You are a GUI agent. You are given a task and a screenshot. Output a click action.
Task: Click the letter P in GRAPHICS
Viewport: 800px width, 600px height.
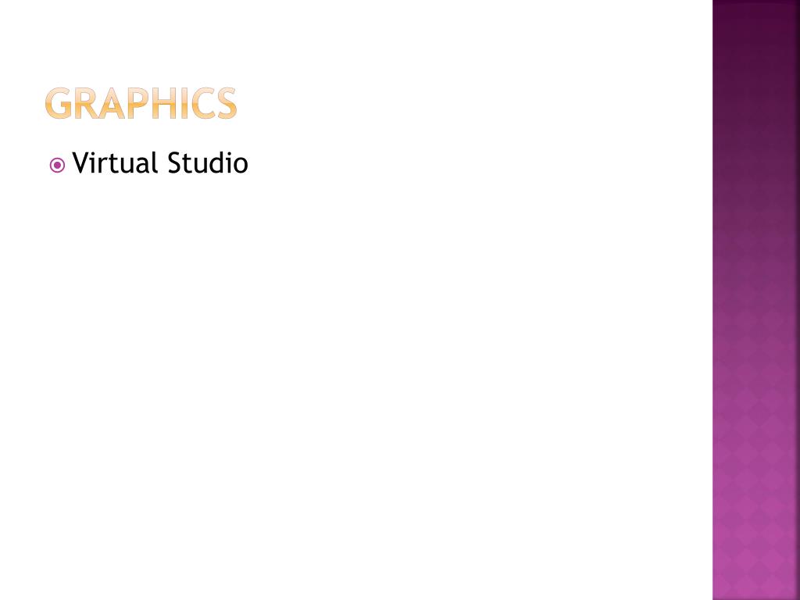(x=137, y=103)
